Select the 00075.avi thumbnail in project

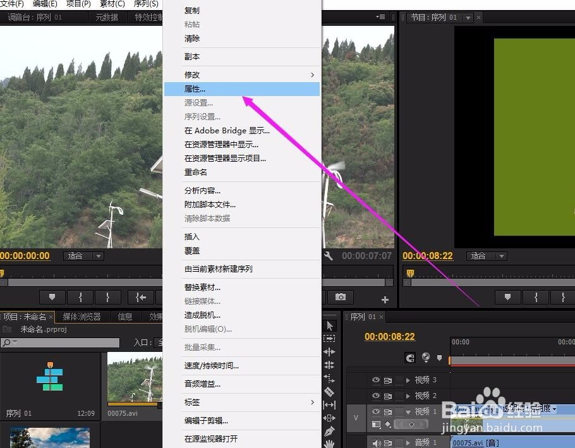135,377
